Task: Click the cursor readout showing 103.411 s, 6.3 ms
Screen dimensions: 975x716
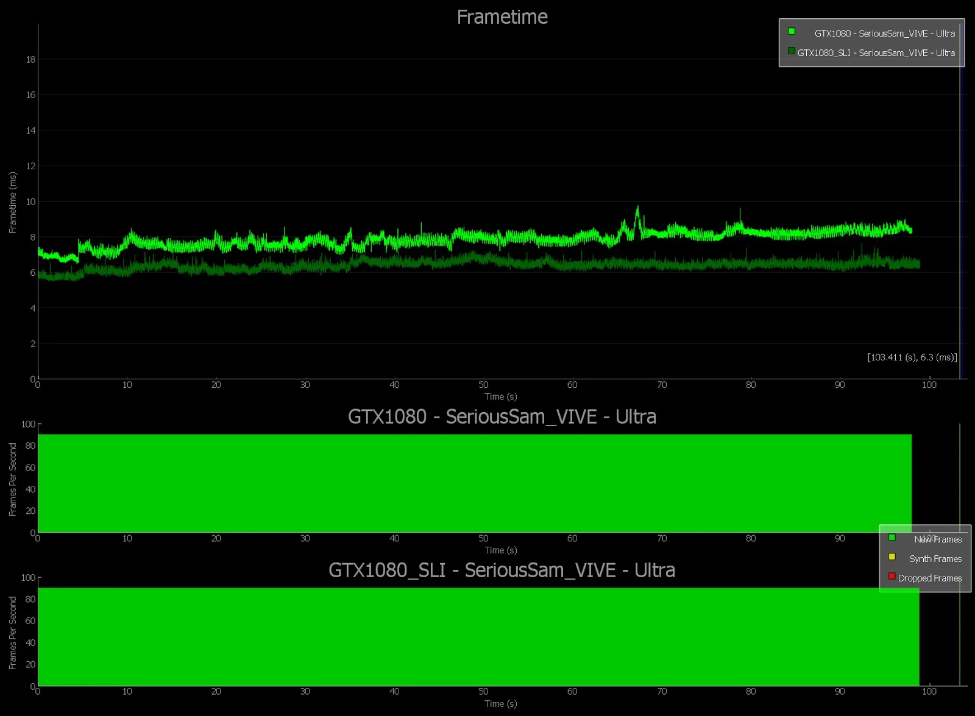Action: 912,357
